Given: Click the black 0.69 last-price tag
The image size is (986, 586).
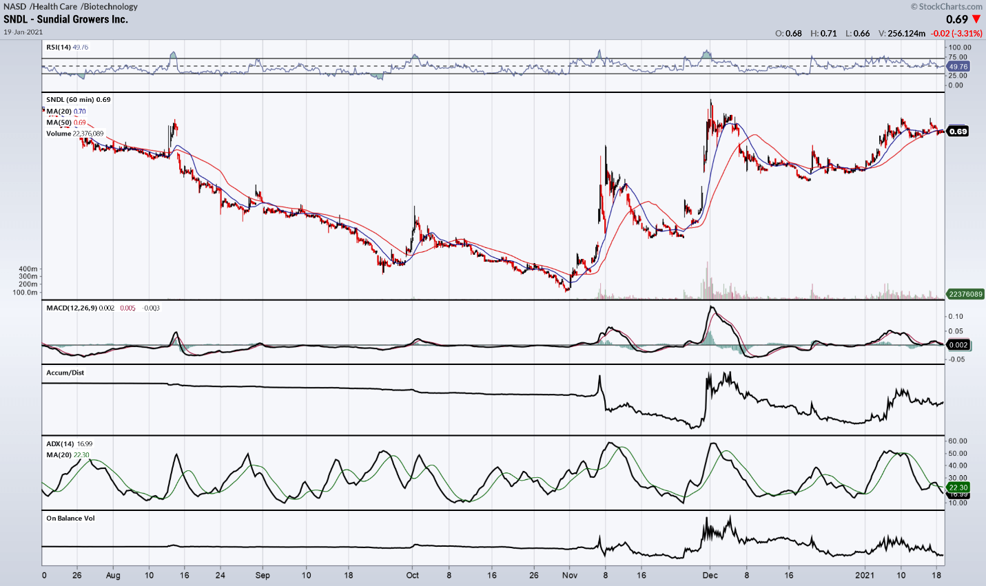Looking at the screenshot, I should [x=958, y=129].
